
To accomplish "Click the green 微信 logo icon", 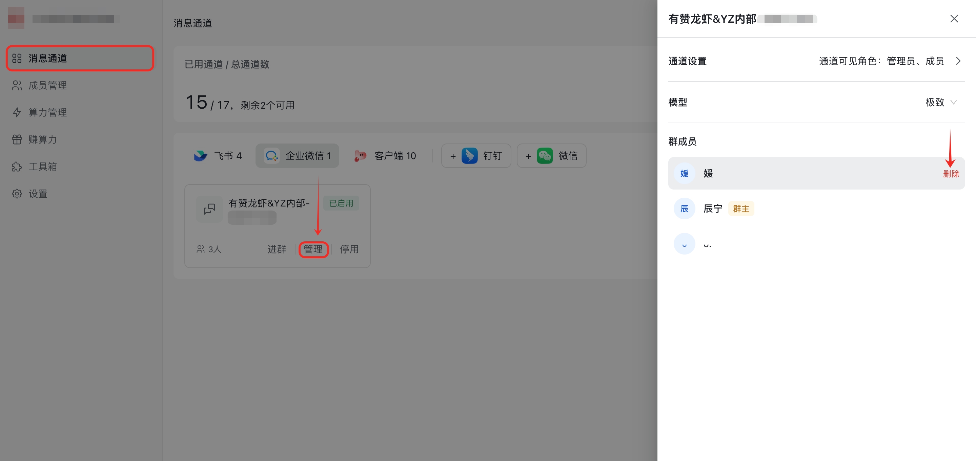I will tap(545, 156).
